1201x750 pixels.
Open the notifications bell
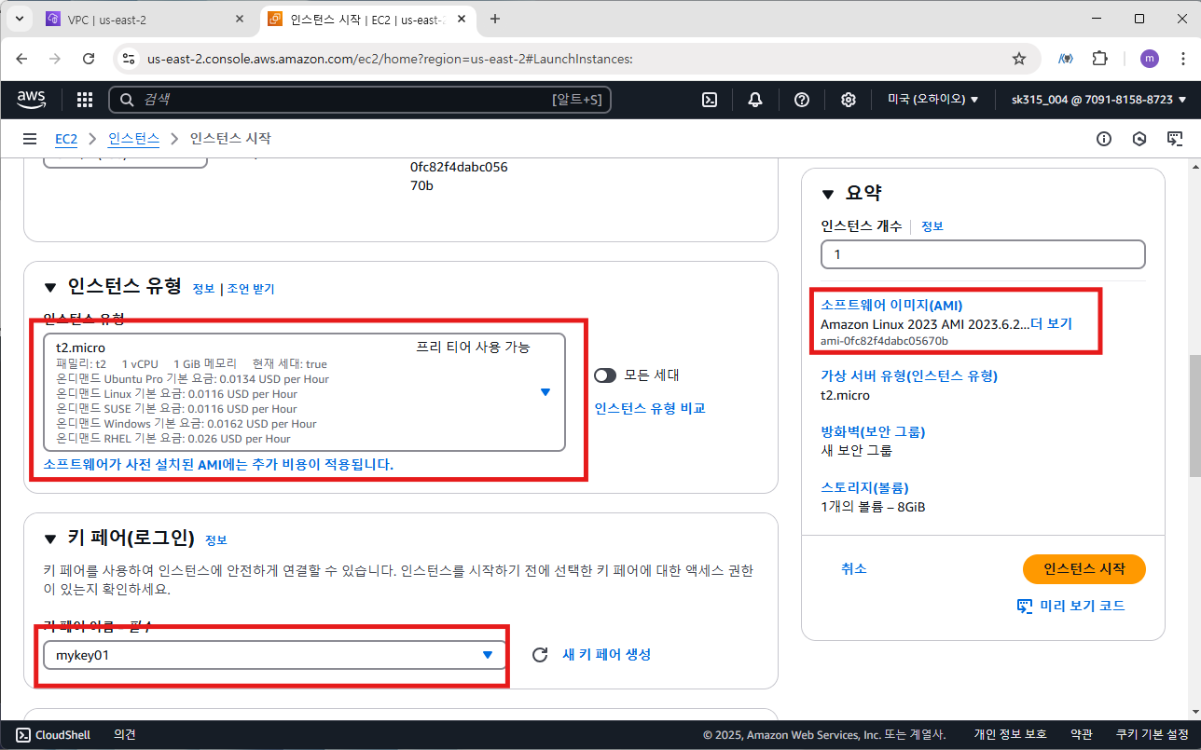(755, 100)
